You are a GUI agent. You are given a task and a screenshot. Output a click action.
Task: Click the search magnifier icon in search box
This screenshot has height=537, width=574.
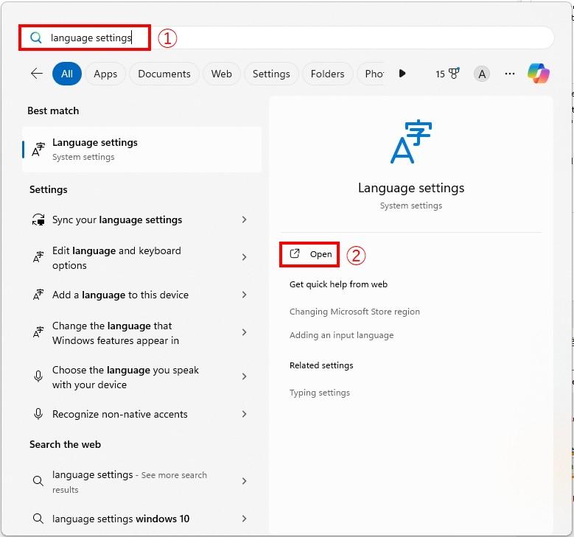click(36, 38)
